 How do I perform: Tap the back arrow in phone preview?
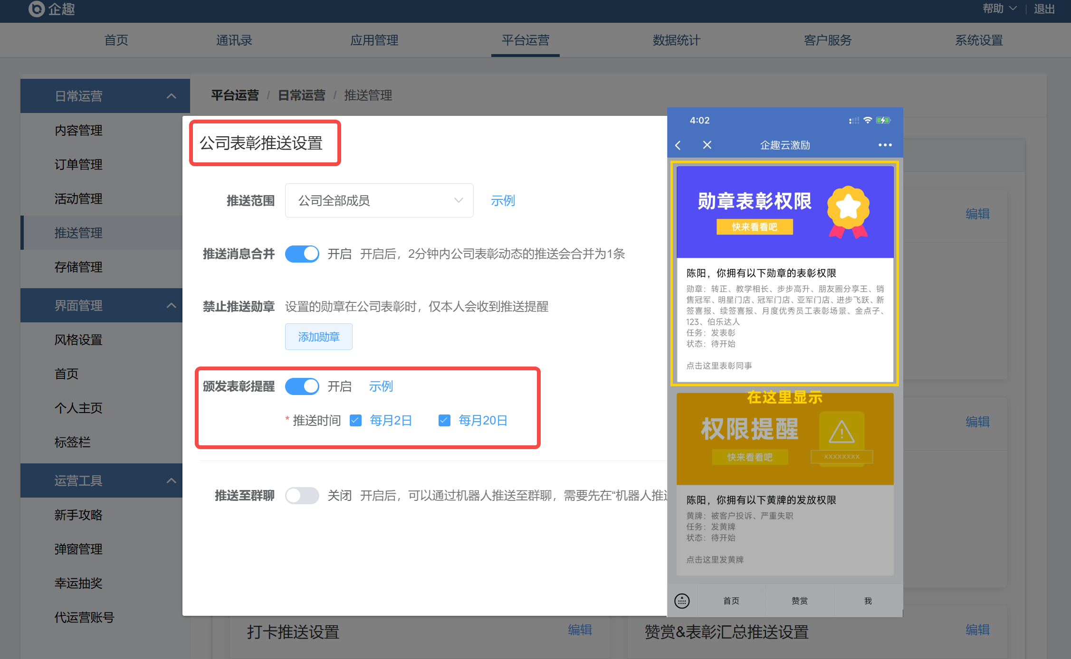pyautogui.click(x=678, y=145)
